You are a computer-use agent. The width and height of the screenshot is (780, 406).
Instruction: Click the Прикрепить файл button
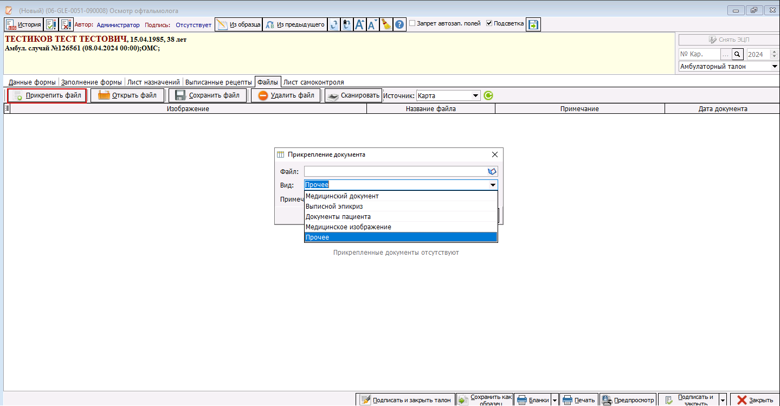47,95
